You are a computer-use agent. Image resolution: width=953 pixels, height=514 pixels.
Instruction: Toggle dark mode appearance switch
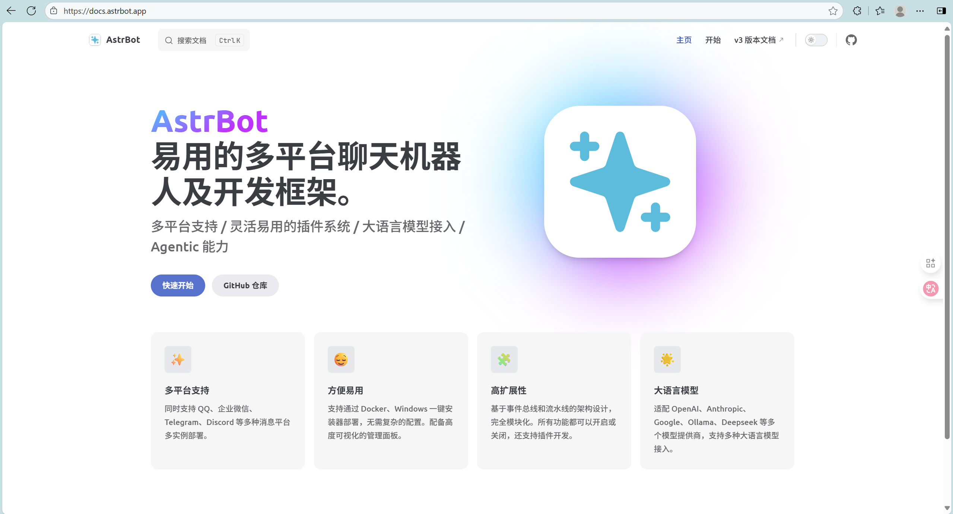click(x=816, y=40)
